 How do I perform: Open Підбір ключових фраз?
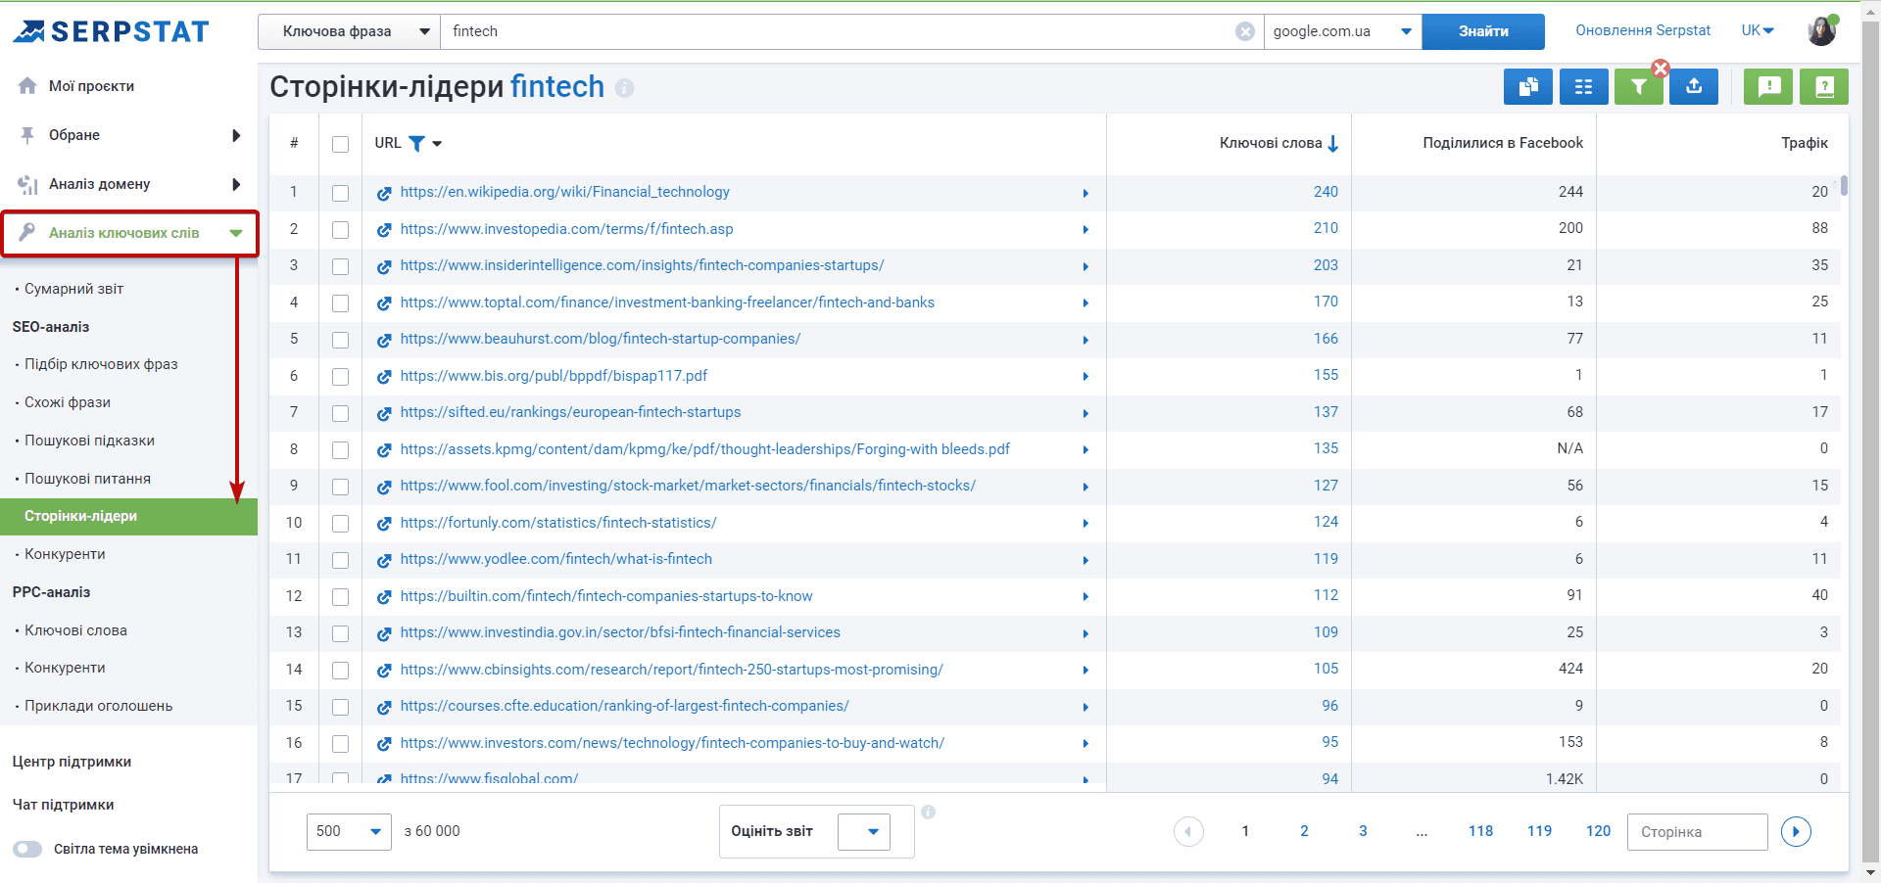(101, 364)
